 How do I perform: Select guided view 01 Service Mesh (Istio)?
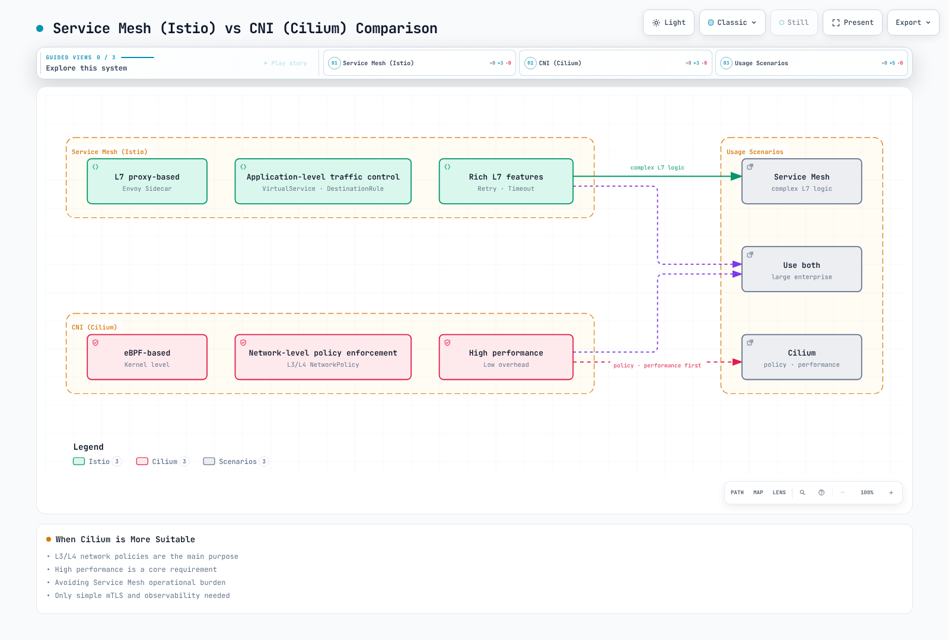click(420, 63)
